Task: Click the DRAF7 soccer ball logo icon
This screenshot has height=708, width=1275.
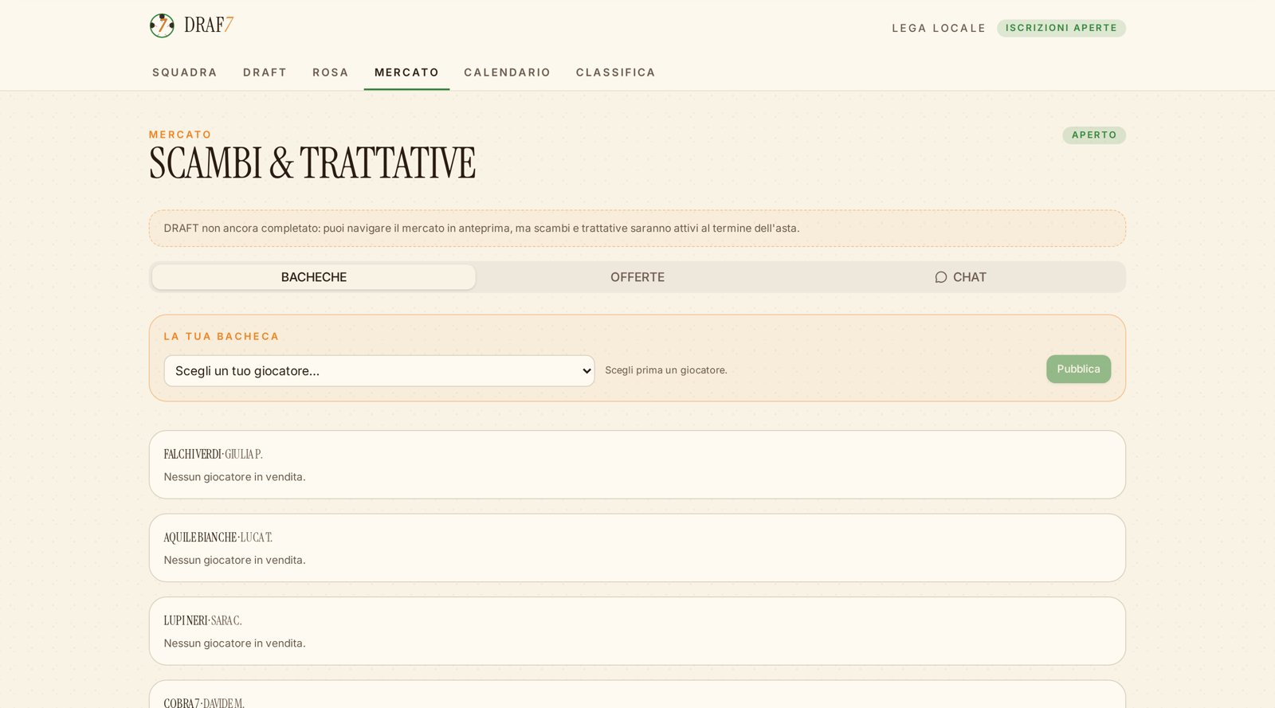Action: click(162, 25)
